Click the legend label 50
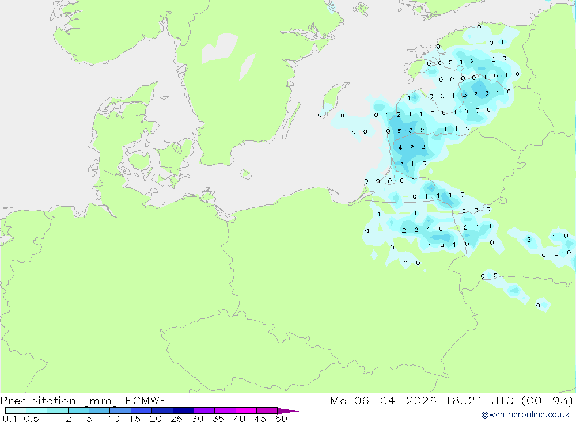576x422 pixels. [x=282, y=419]
